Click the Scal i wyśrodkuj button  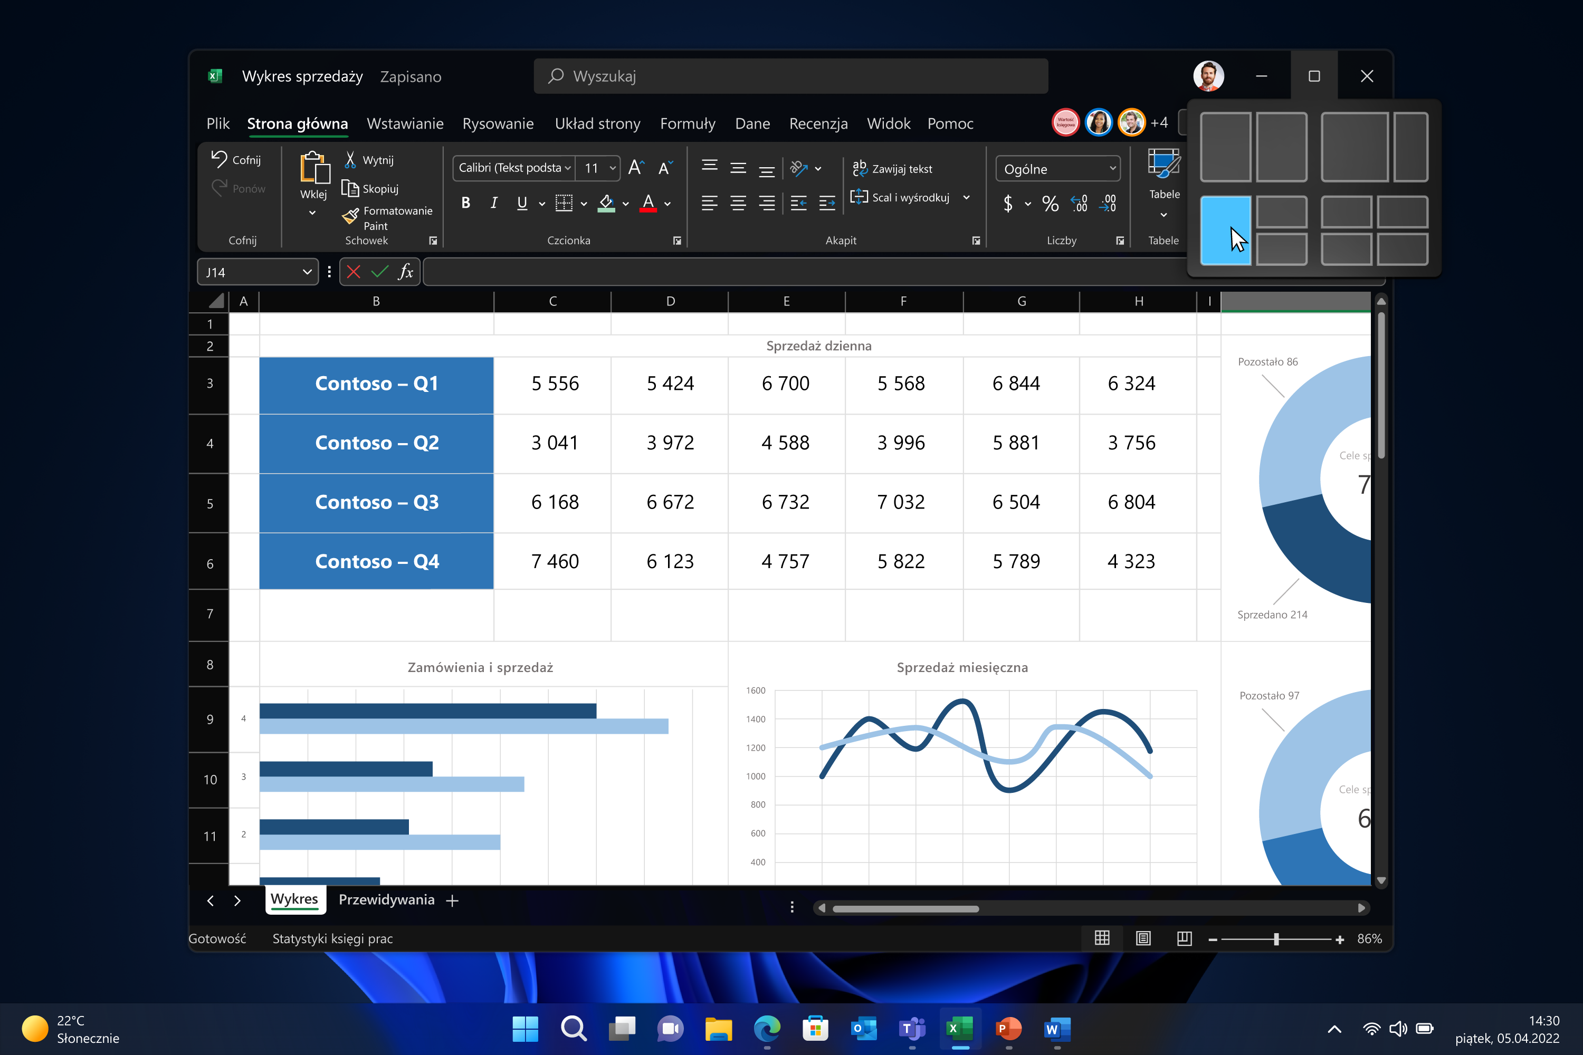(x=912, y=197)
